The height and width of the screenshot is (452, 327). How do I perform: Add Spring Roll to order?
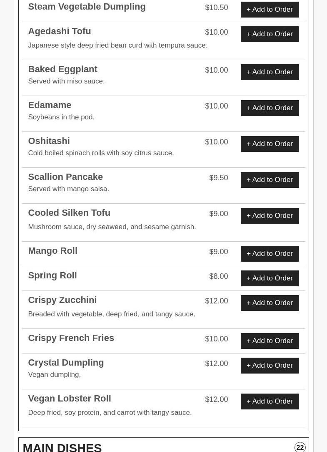pyautogui.click(x=270, y=278)
